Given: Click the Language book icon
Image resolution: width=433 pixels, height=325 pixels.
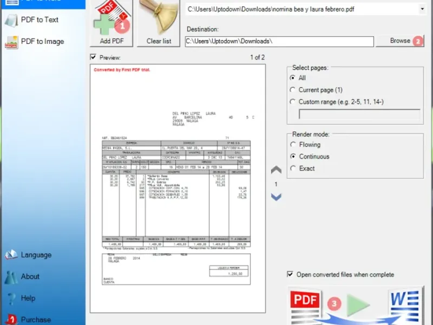Looking at the screenshot, I should [11, 255].
